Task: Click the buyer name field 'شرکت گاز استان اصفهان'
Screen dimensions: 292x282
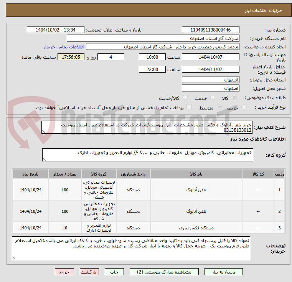Action: point(153,38)
